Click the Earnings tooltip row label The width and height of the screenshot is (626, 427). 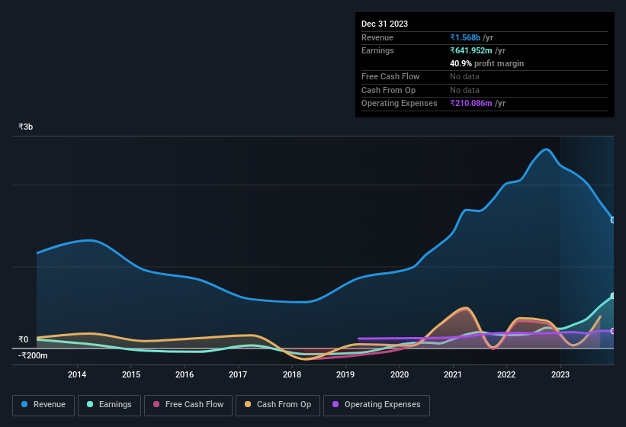pos(377,50)
